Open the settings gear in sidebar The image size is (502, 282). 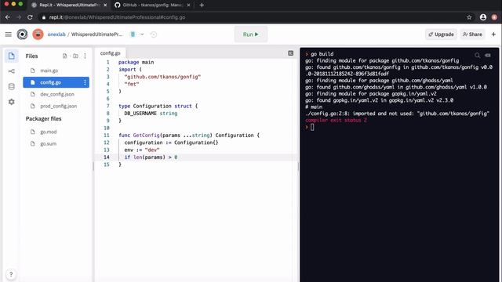(x=12, y=102)
